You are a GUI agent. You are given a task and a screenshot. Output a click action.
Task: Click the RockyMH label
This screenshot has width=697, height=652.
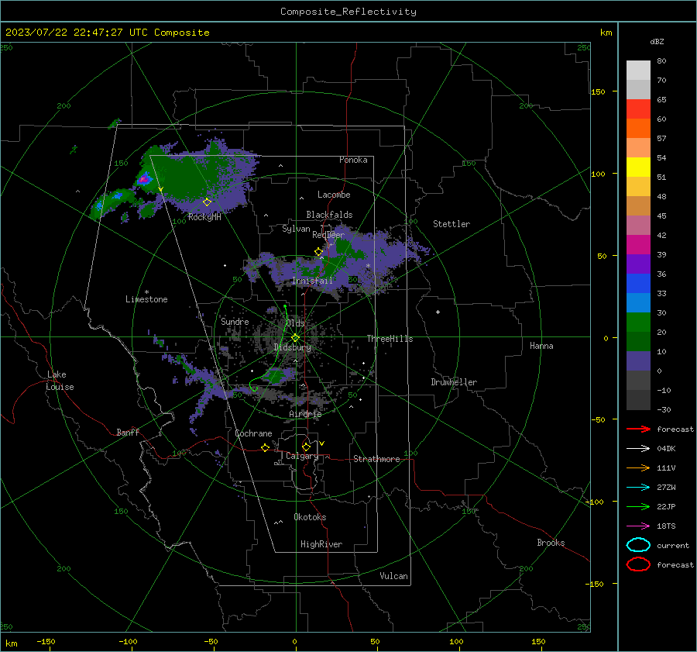click(204, 217)
